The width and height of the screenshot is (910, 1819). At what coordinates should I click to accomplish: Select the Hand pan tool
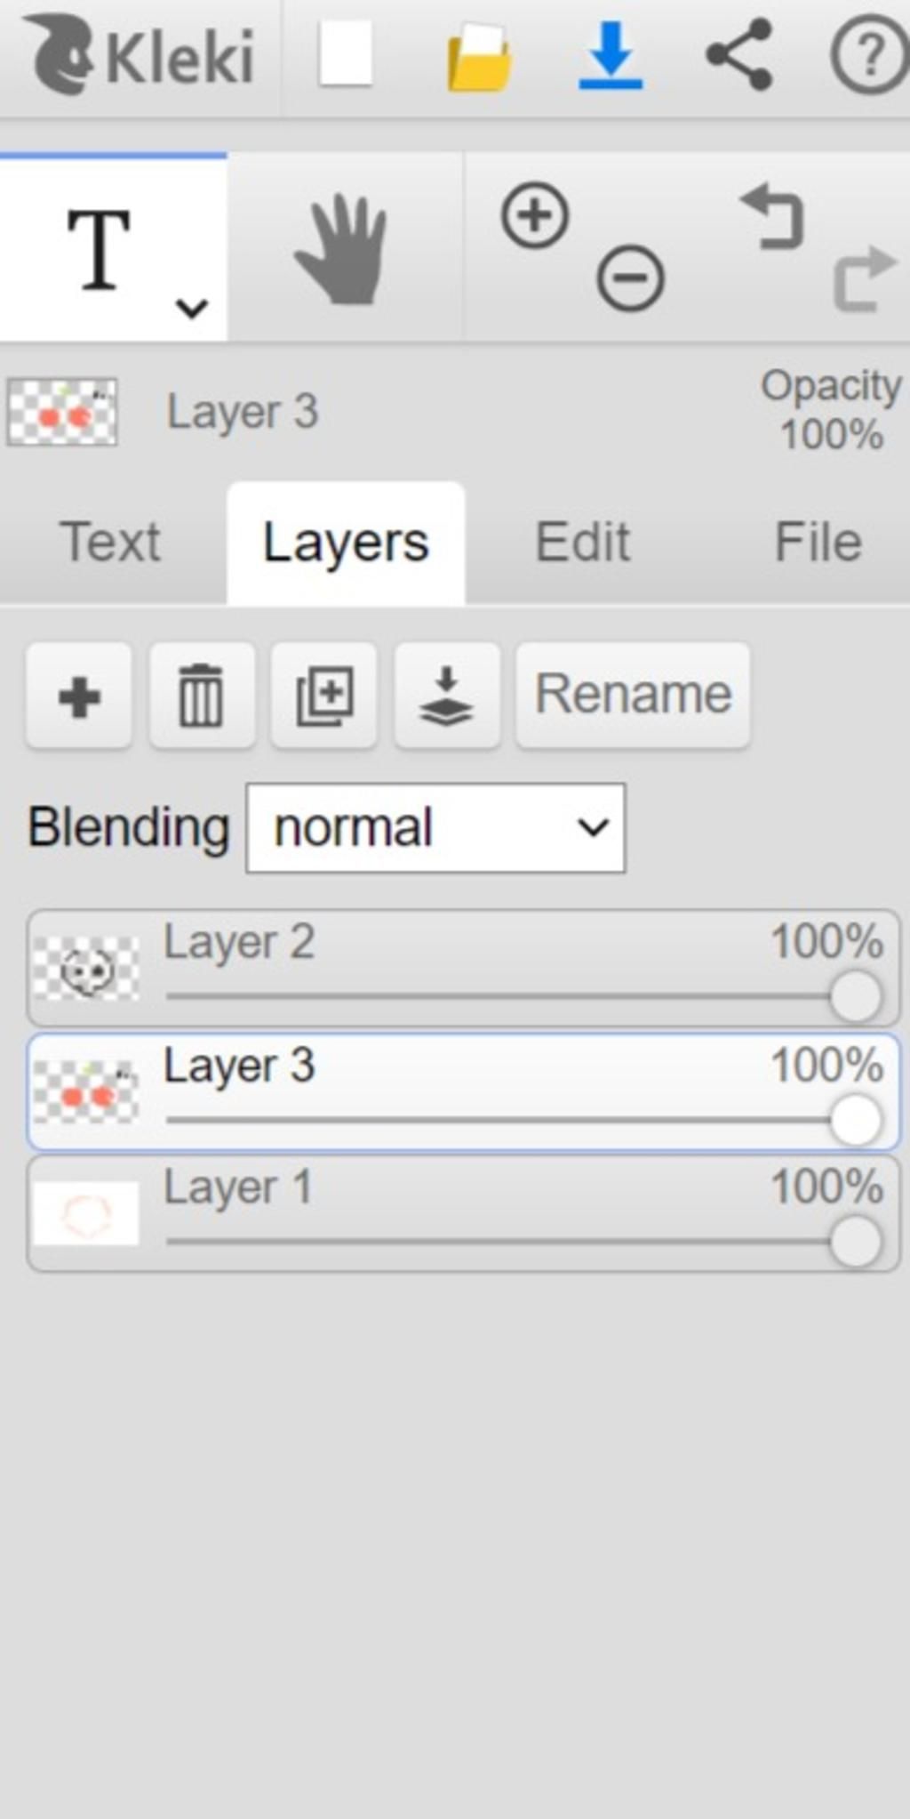343,249
